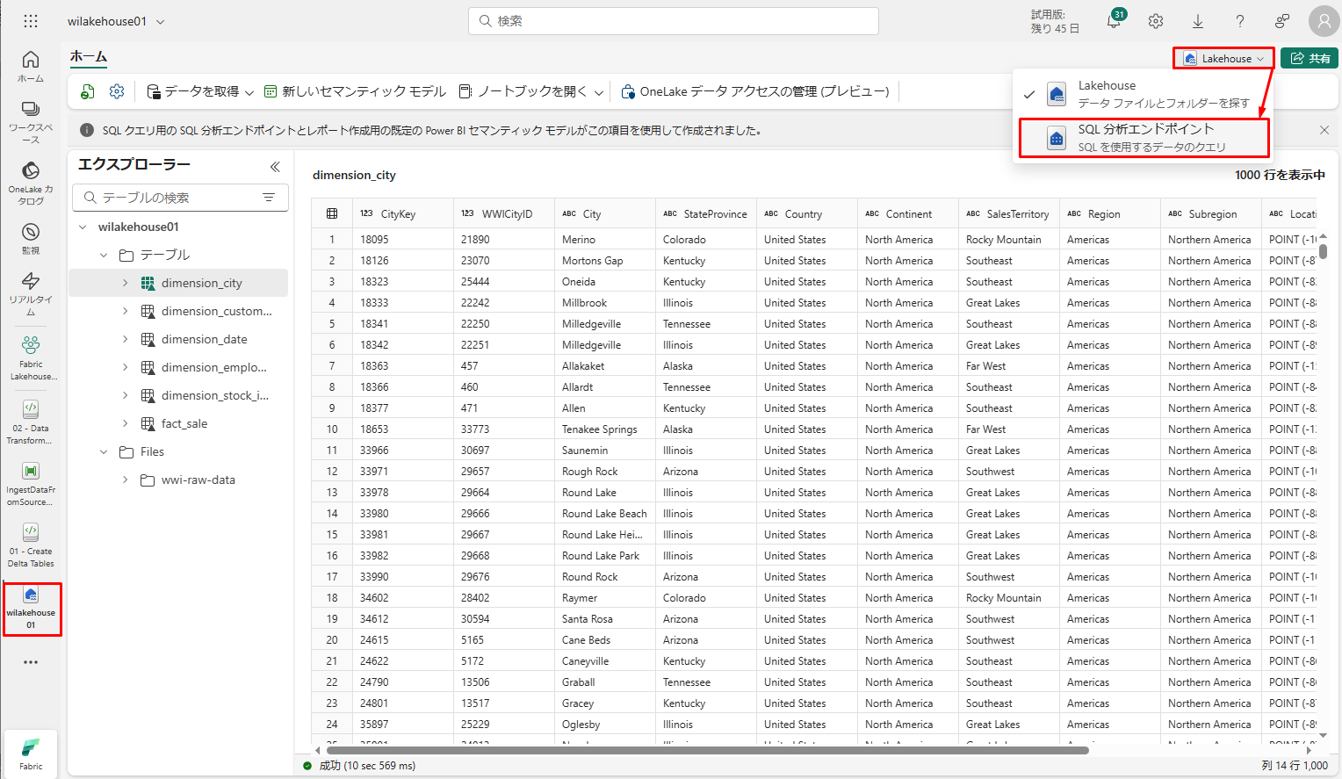Select fact_sale table in explorer
The height and width of the screenshot is (779, 1342).
click(x=184, y=423)
